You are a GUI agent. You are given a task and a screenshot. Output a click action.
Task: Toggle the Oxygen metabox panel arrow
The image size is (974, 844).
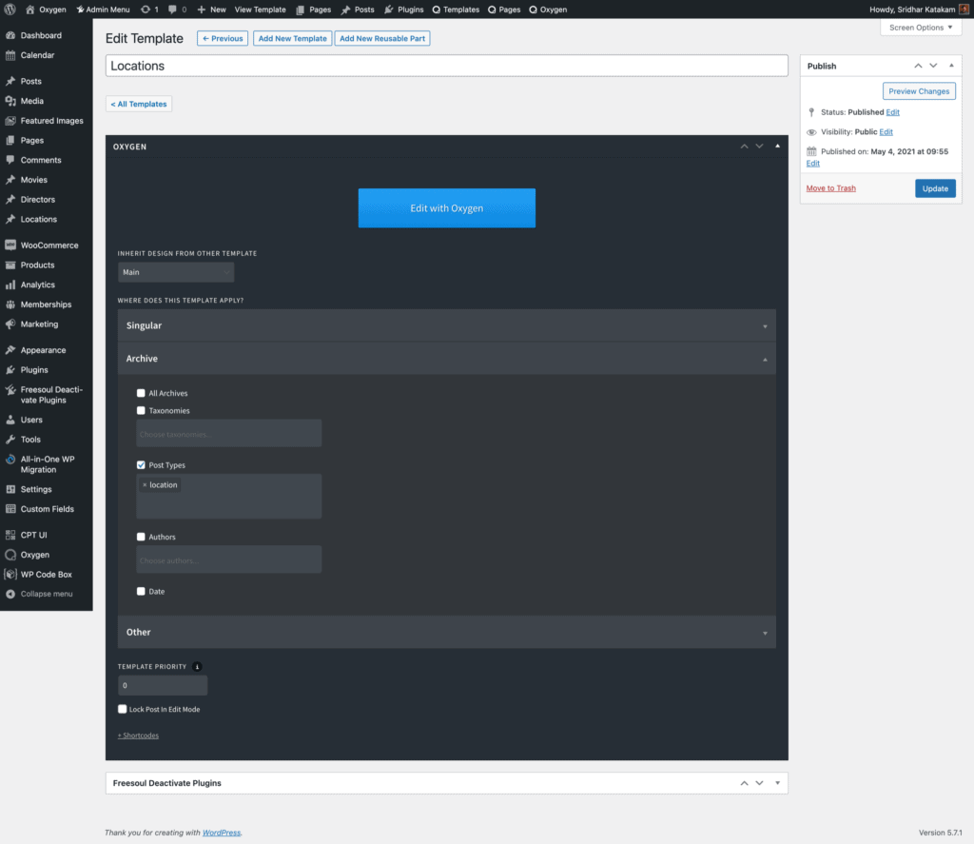tap(777, 146)
